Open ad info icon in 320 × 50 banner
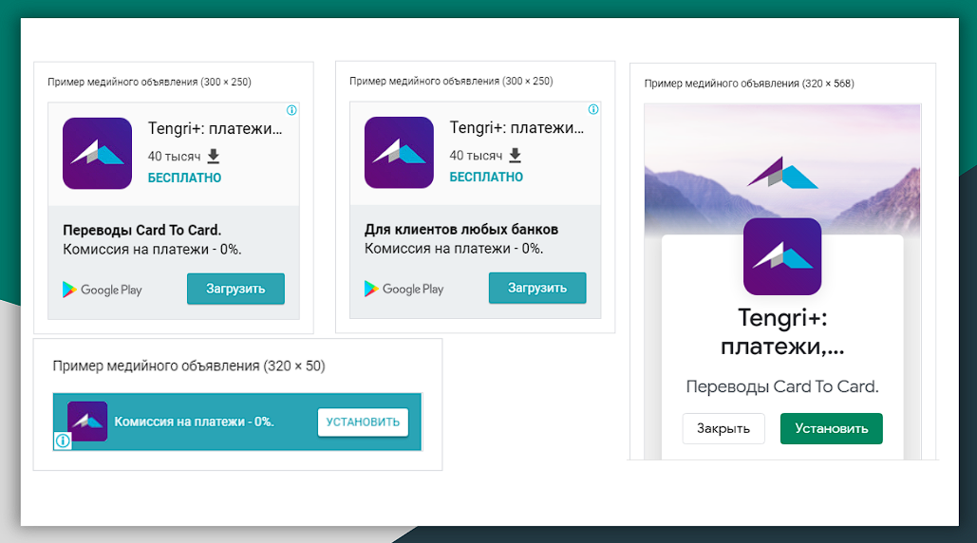977x543 pixels. tap(63, 440)
